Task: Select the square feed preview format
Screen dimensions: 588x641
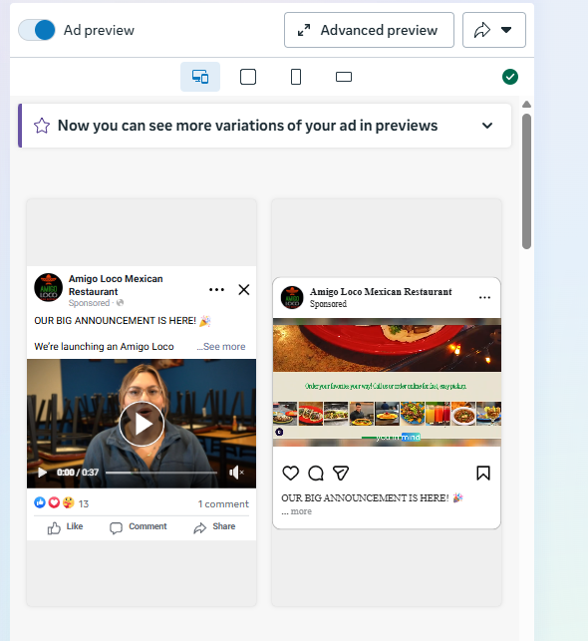Action: [248, 77]
